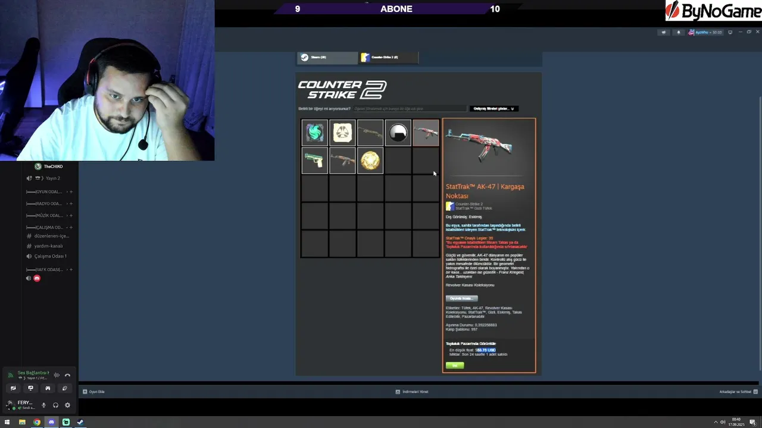This screenshot has height=428, width=762.
Task: Add a channel to AFK ODASI category
Action: tap(71, 269)
